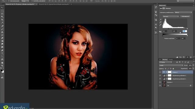Pick the white point eyedropper in Levels
The image size is (195, 109).
pyautogui.click(x=161, y=25)
